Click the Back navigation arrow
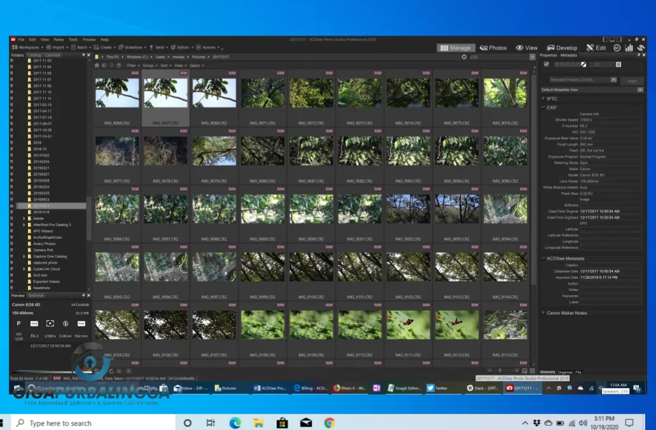The image size is (656, 430). click(x=104, y=65)
